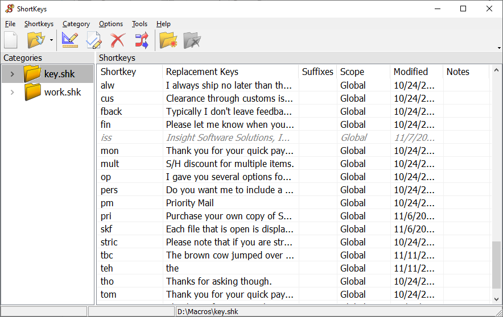The image size is (503, 317).
Task: Sort by Replacement Keys column header
Action: pos(230,72)
